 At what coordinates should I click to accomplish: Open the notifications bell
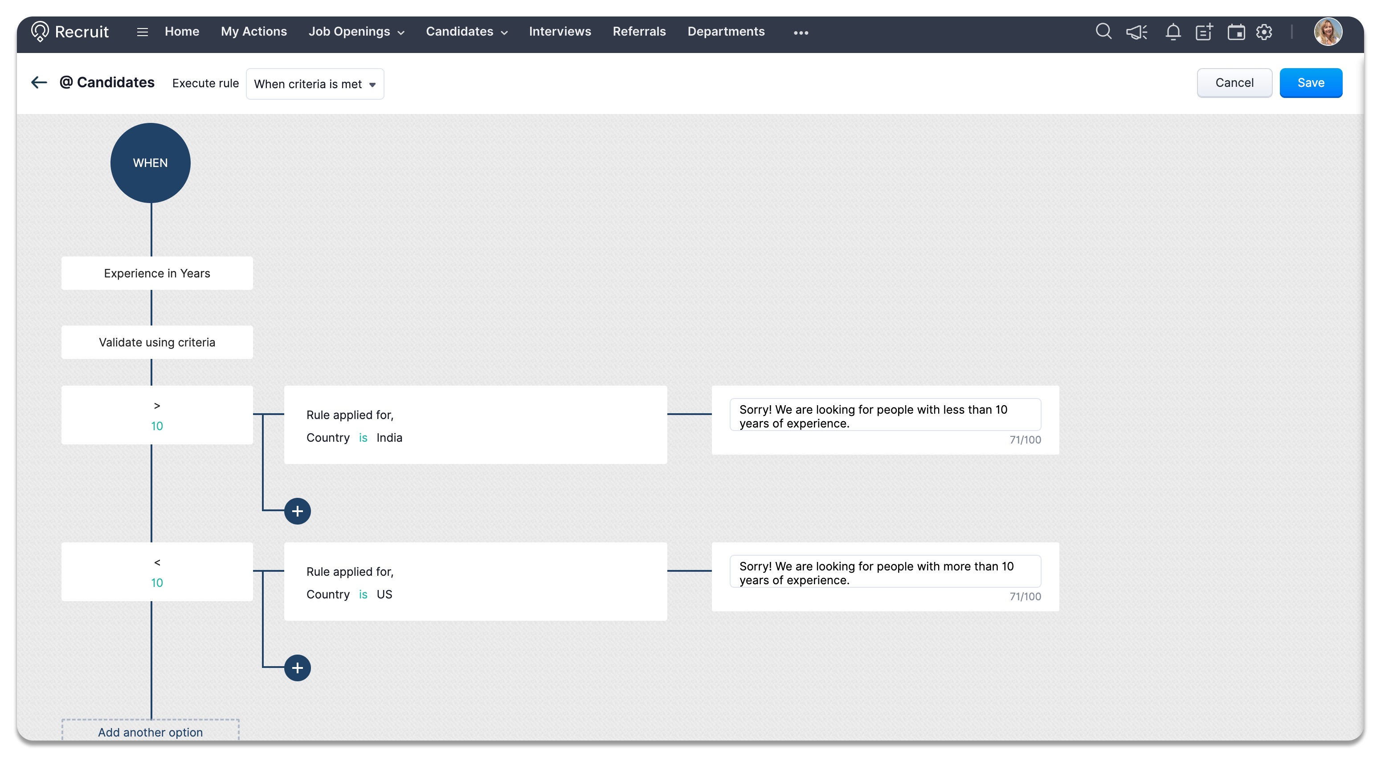[1173, 32]
